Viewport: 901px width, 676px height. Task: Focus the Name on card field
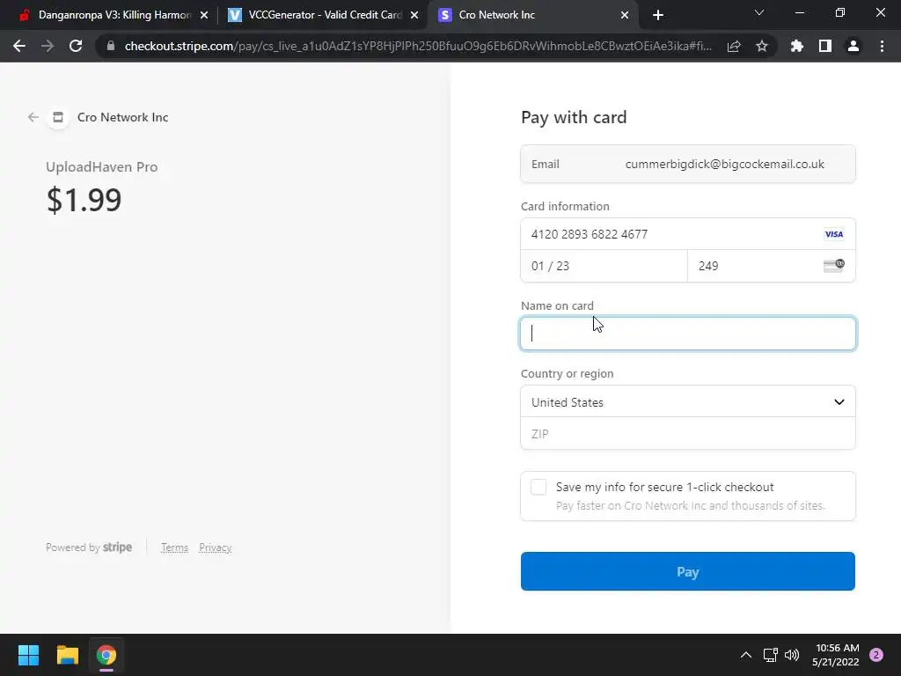[688, 334]
